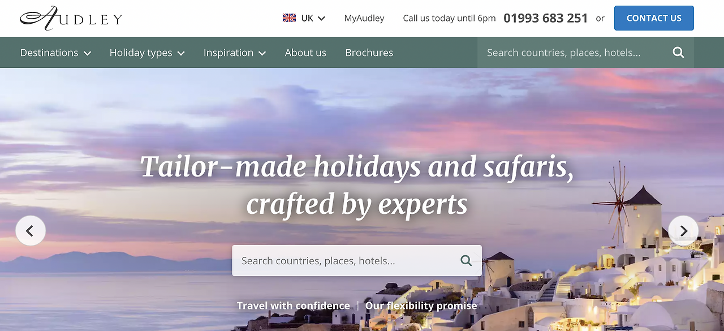724x331 pixels.
Task: Open the About us page
Action: (x=305, y=53)
